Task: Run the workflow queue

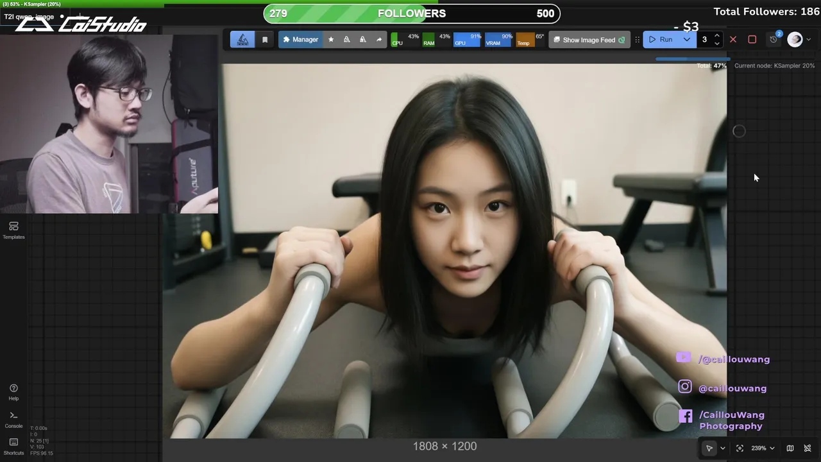Action: click(661, 40)
